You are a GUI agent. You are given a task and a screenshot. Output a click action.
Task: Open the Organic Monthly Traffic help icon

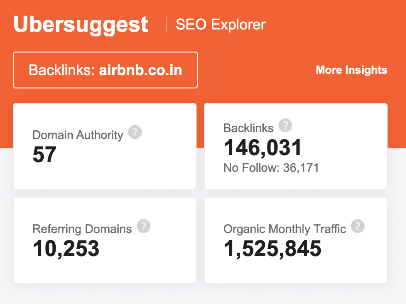[358, 226]
